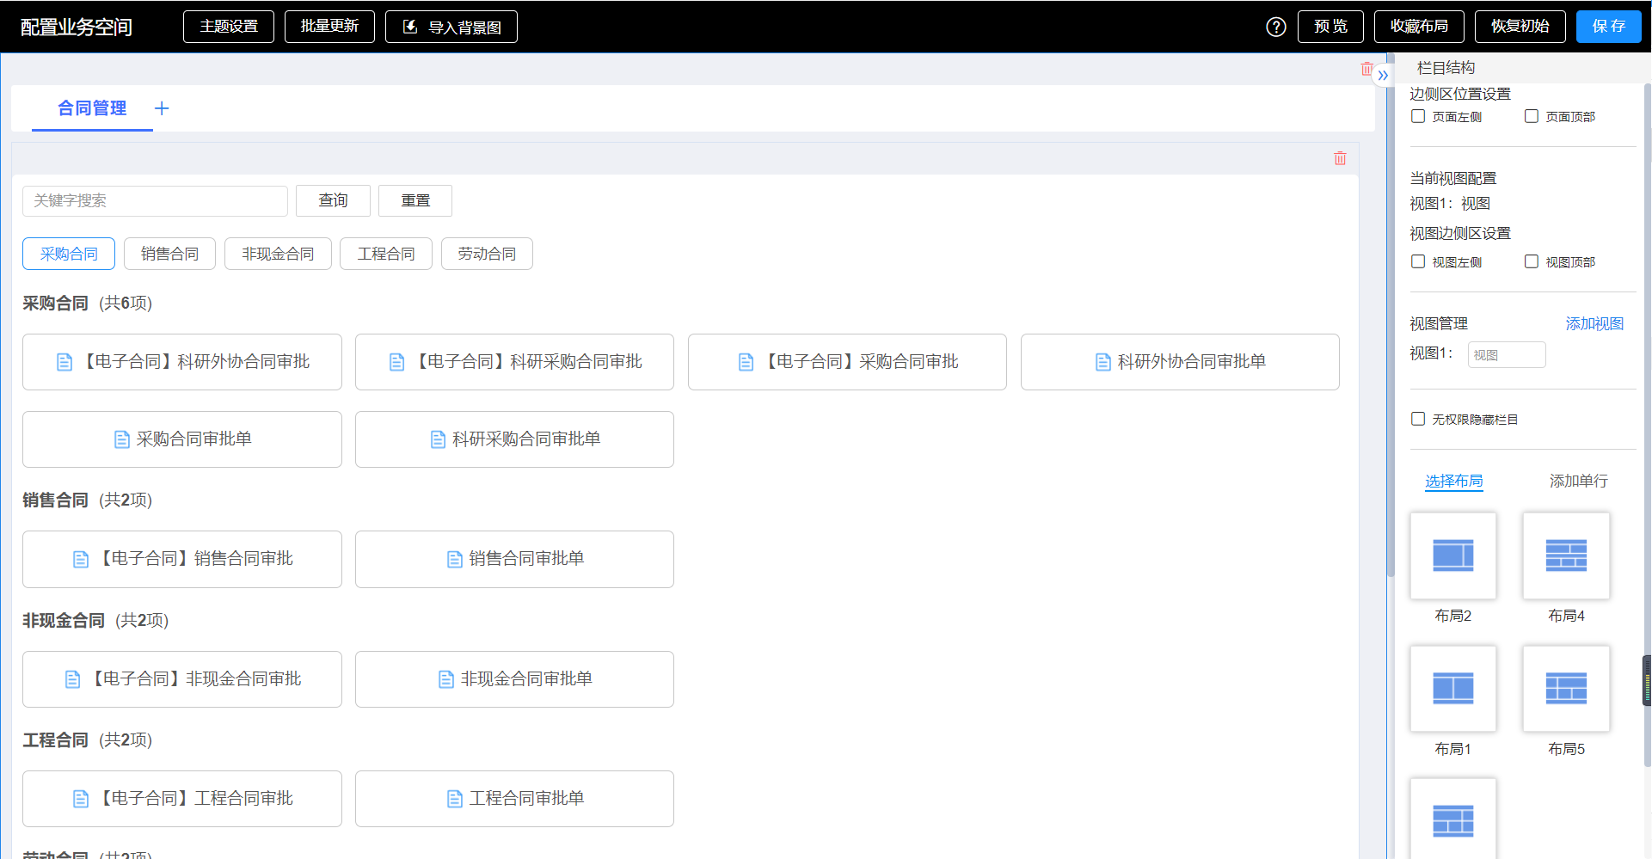
Task: Filter by 非现金合同 category
Action: 278,254
